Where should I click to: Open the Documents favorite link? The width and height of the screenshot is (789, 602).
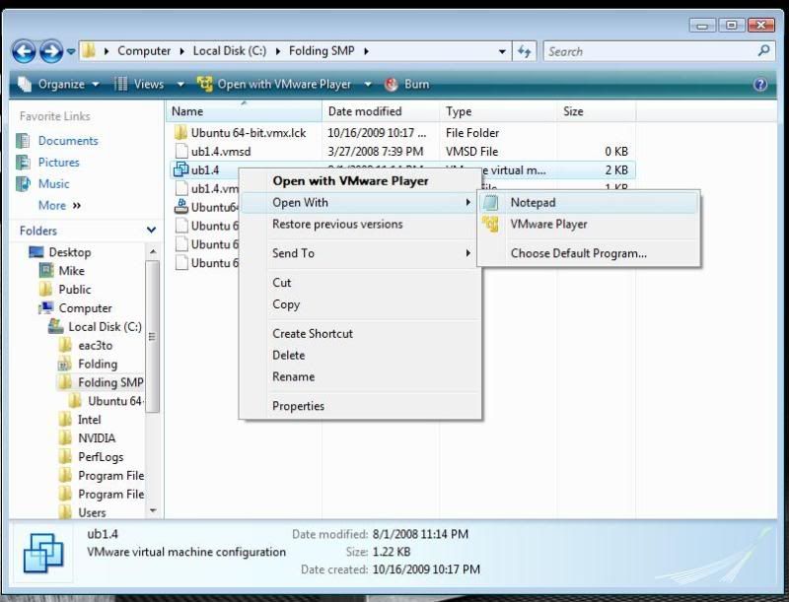pos(67,141)
